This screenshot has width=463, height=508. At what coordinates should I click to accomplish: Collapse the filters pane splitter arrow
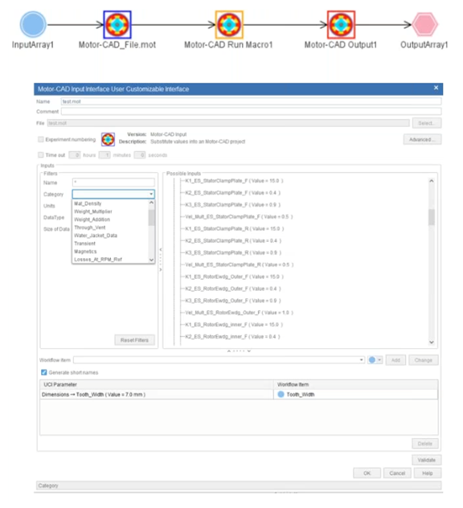coord(161,249)
